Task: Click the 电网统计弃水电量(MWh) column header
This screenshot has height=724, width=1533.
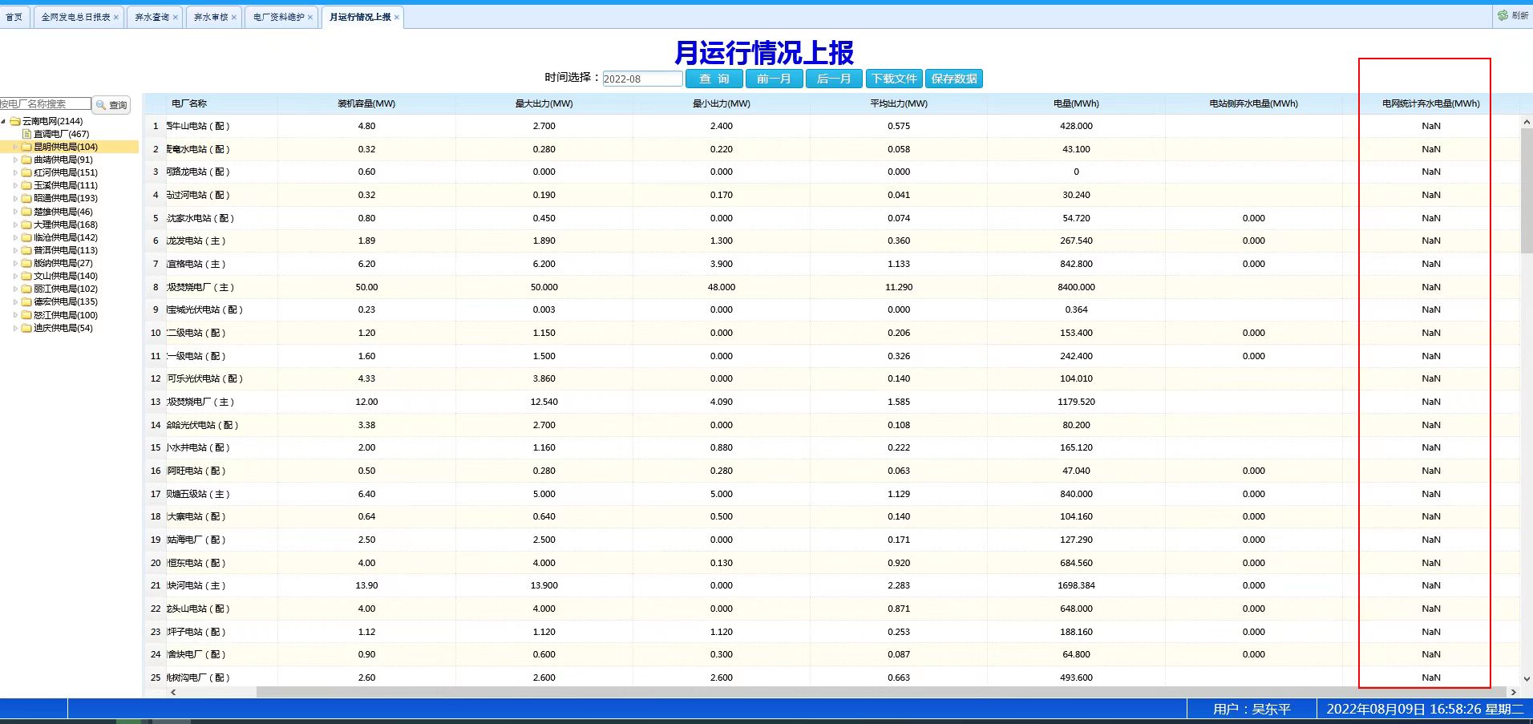Action: [1431, 103]
